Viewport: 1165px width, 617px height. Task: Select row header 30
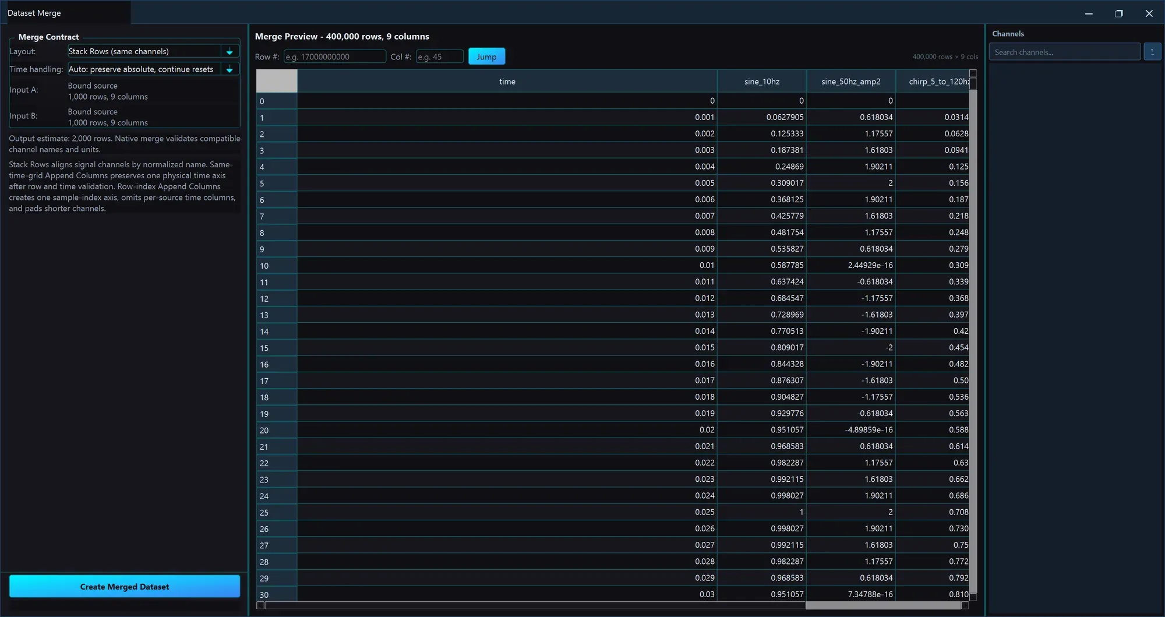click(x=277, y=595)
